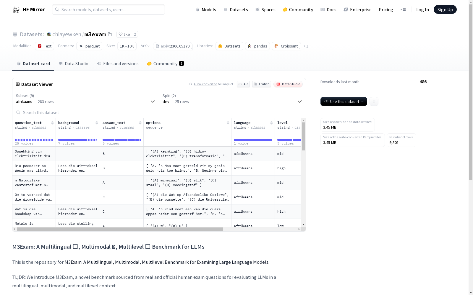Expand the +1 libraries list
This screenshot has height=295, width=473.
(306, 46)
